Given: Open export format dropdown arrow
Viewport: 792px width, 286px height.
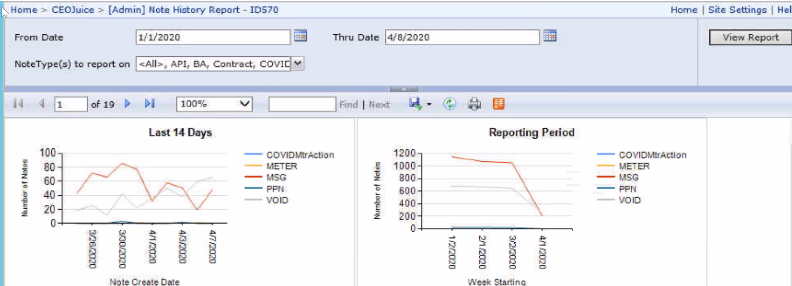Looking at the screenshot, I should click(429, 104).
